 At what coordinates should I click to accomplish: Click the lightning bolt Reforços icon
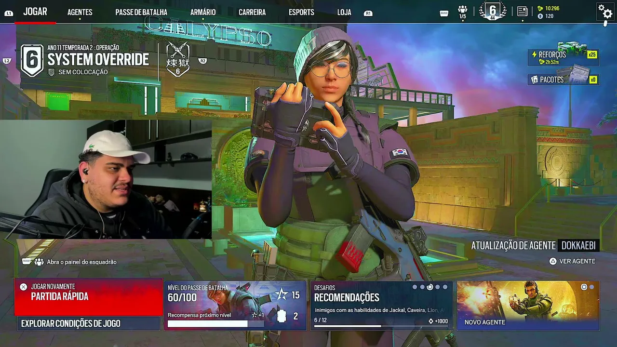[534, 54]
